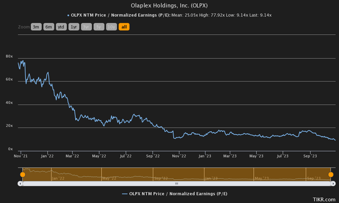This screenshot has width=339, height=203.
Task: Choose the ytd zoom range
Action: tap(61, 27)
